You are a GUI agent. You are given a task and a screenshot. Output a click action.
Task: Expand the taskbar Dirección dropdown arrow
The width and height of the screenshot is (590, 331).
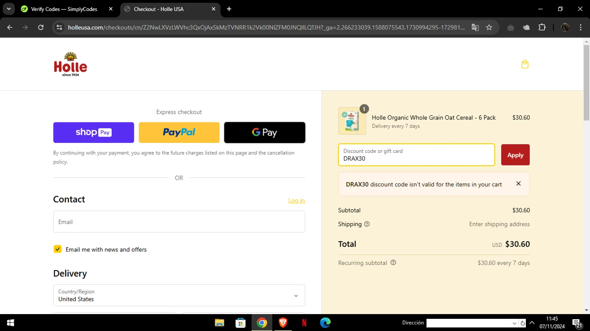pos(514,323)
